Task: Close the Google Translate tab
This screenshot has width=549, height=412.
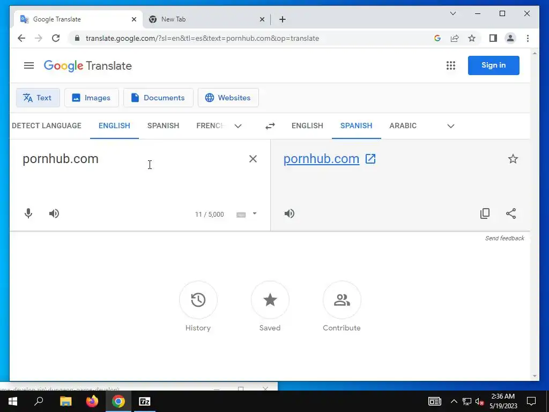Action: 133,19
